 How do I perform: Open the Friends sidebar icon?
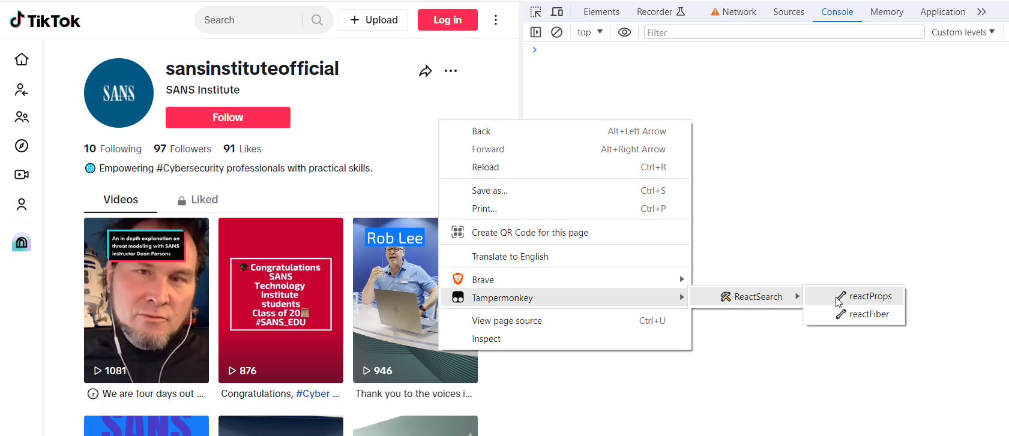22,117
